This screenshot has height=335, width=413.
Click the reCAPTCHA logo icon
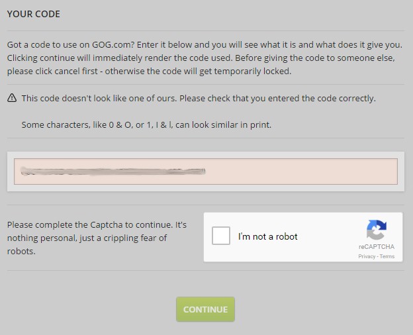pos(376,230)
